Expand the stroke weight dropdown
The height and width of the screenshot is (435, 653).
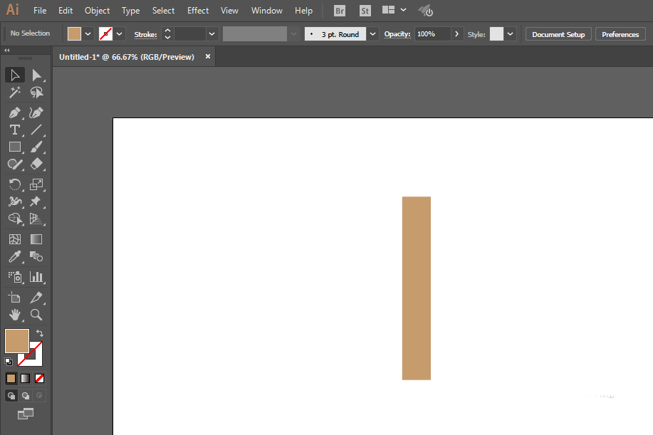(211, 34)
